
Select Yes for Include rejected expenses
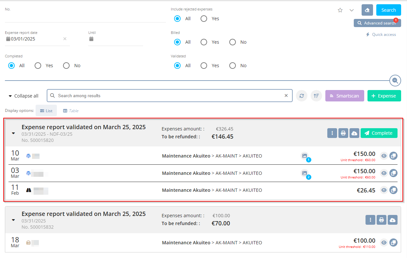point(204,19)
